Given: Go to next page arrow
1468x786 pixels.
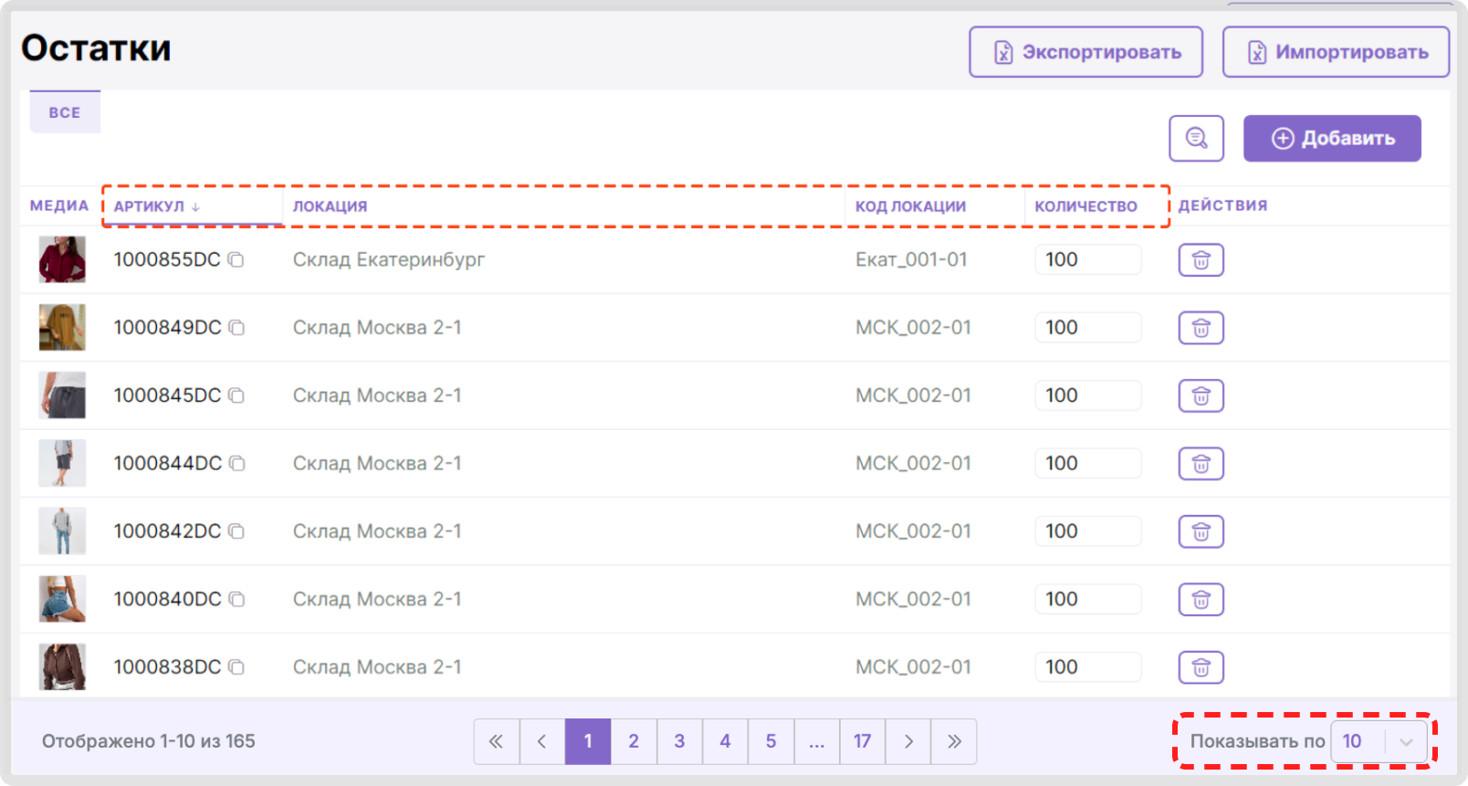Looking at the screenshot, I should click(908, 741).
